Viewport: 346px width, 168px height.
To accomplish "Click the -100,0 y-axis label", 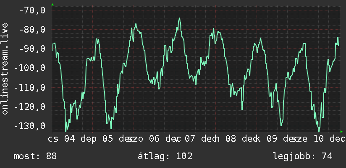I will point(29,68).
